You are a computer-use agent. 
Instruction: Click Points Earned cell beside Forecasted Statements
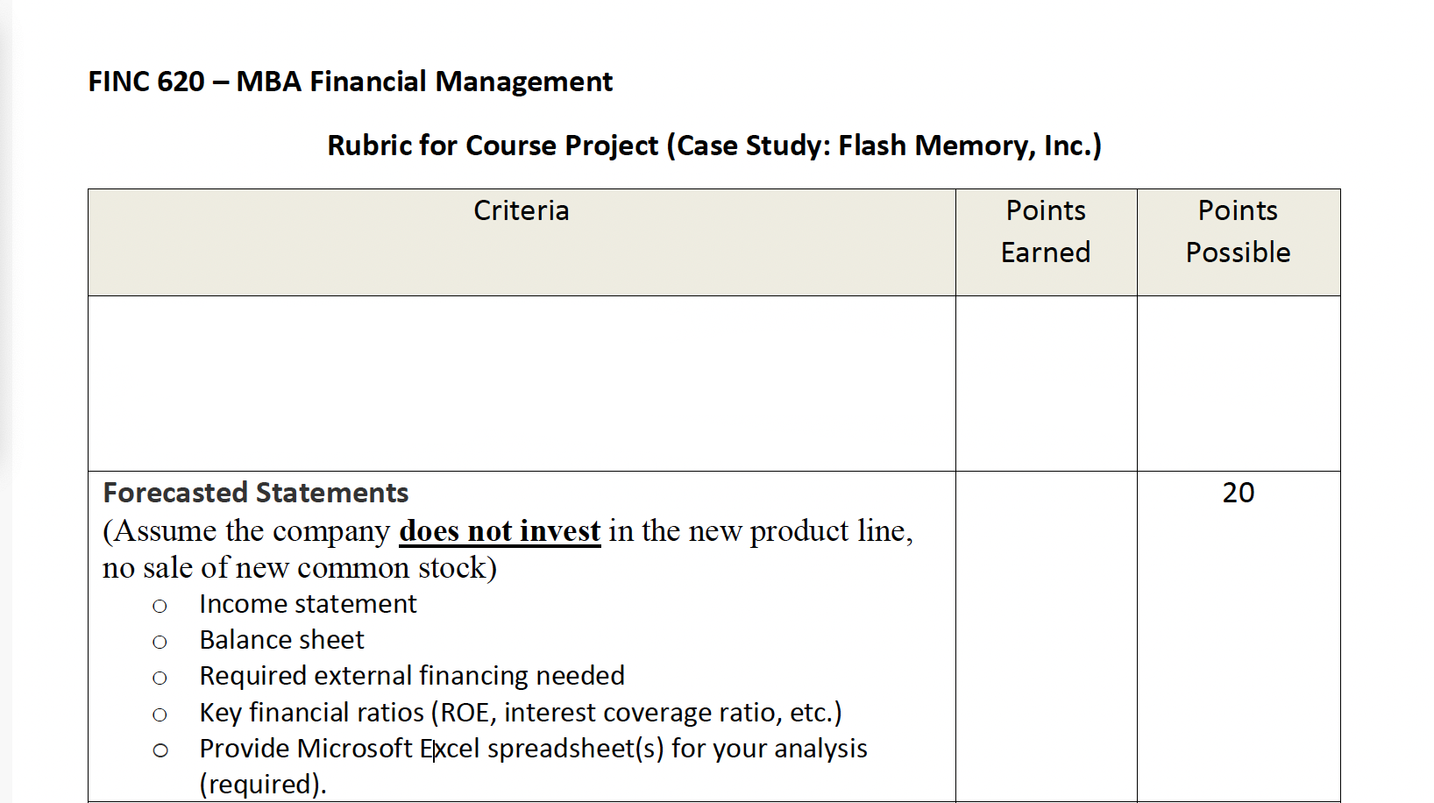click(x=1046, y=636)
